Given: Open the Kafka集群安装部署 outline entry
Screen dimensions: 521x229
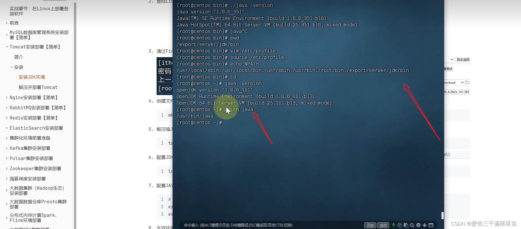Looking at the screenshot, I should click(30, 148).
